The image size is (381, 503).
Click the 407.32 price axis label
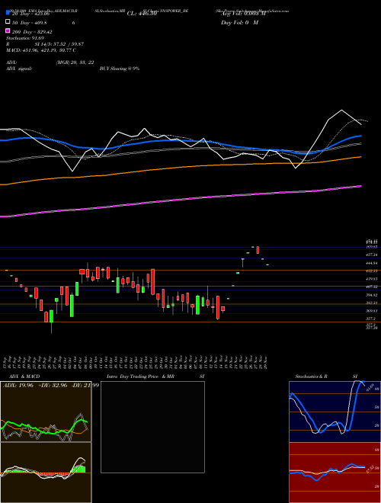(373, 287)
